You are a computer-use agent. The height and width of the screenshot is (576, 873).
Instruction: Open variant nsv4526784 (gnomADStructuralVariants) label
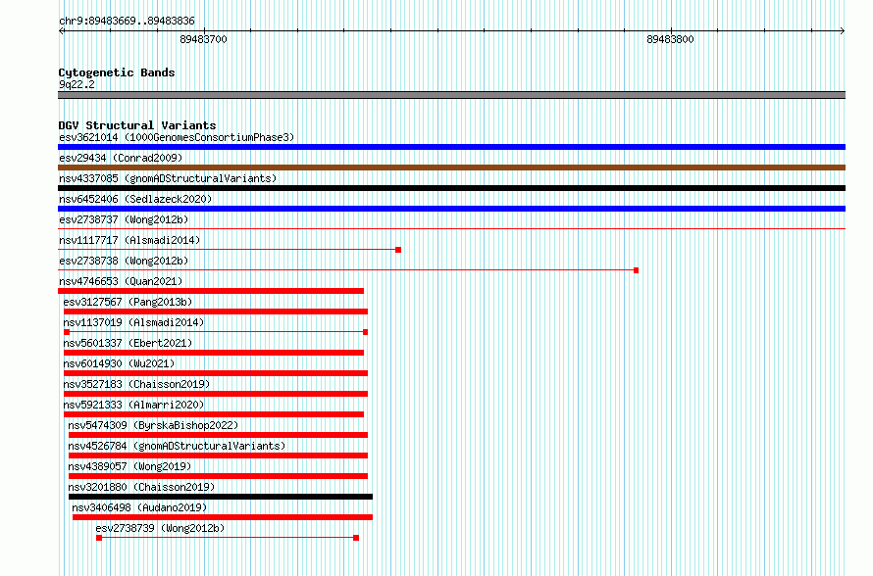(177, 446)
